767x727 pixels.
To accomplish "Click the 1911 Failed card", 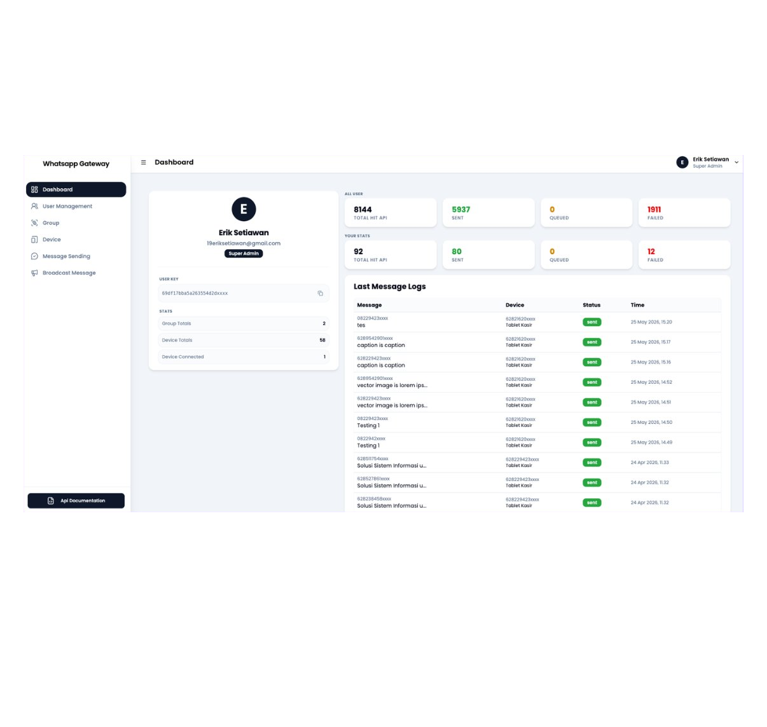I will point(684,212).
